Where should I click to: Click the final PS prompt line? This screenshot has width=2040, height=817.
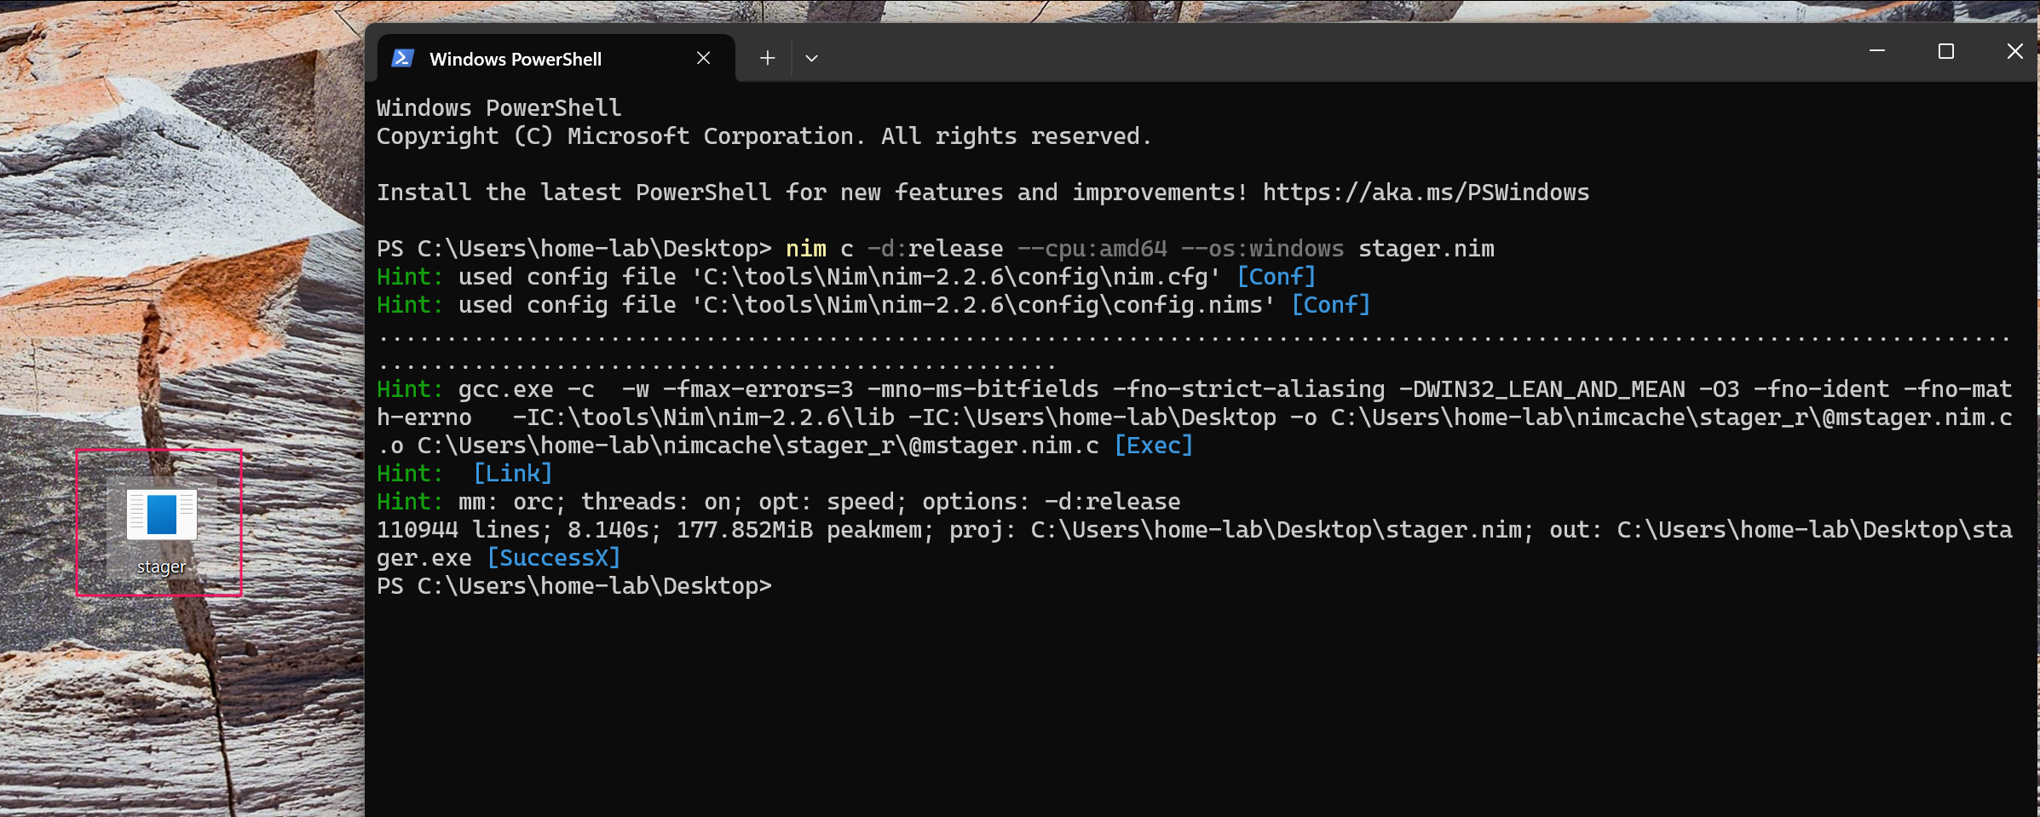(573, 586)
